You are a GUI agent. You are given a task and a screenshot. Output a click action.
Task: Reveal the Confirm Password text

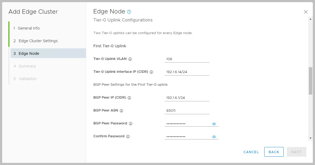pyautogui.click(x=214, y=137)
